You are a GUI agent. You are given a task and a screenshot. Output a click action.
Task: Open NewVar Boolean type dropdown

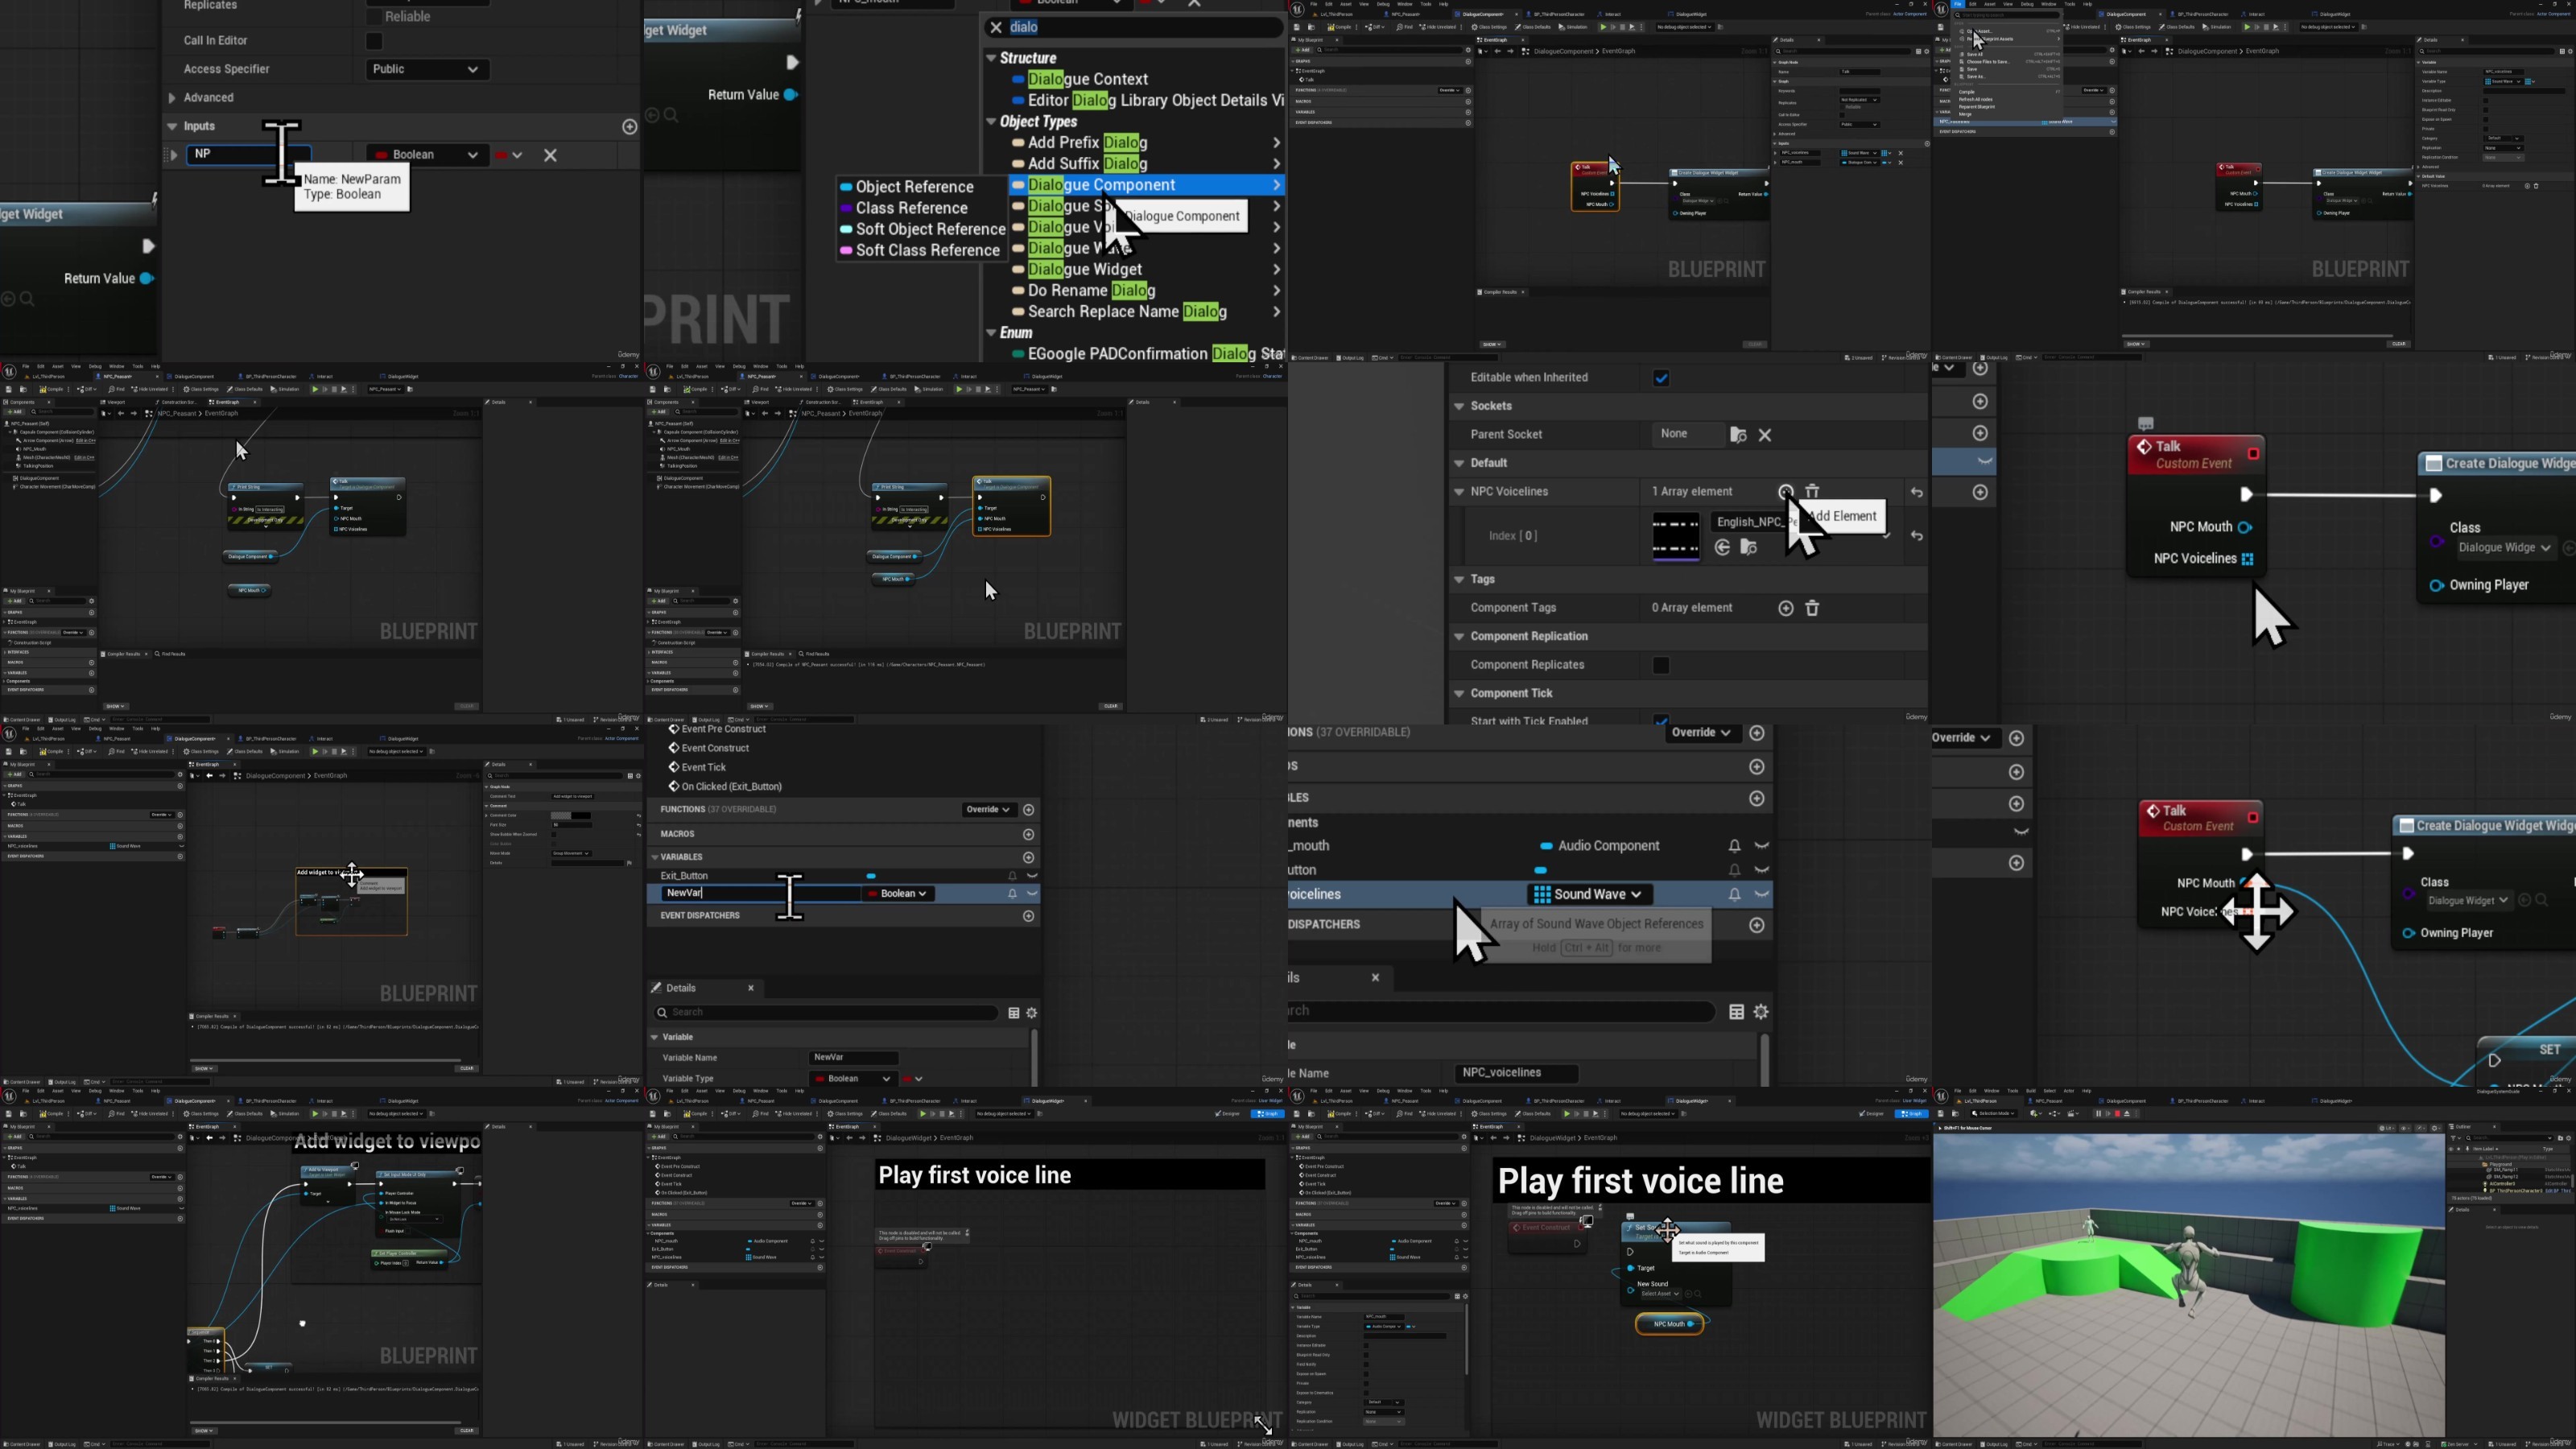tap(898, 894)
